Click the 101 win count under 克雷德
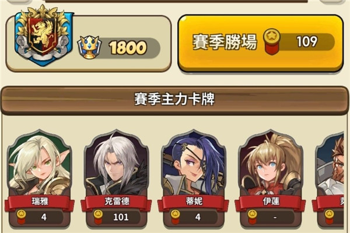This screenshot has width=350, height=233. (x=121, y=217)
